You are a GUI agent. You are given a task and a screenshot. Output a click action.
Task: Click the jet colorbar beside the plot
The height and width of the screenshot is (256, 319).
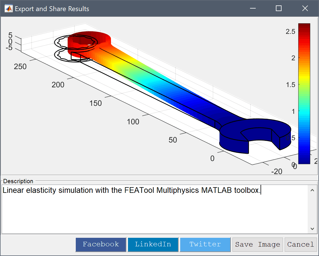[x=304, y=94]
